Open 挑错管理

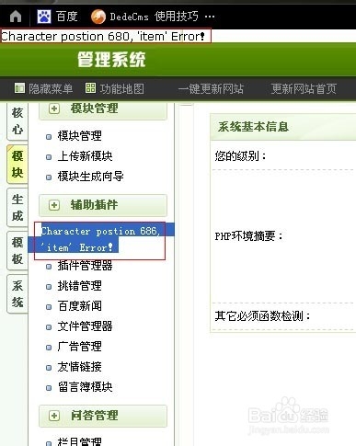pos(79,286)
